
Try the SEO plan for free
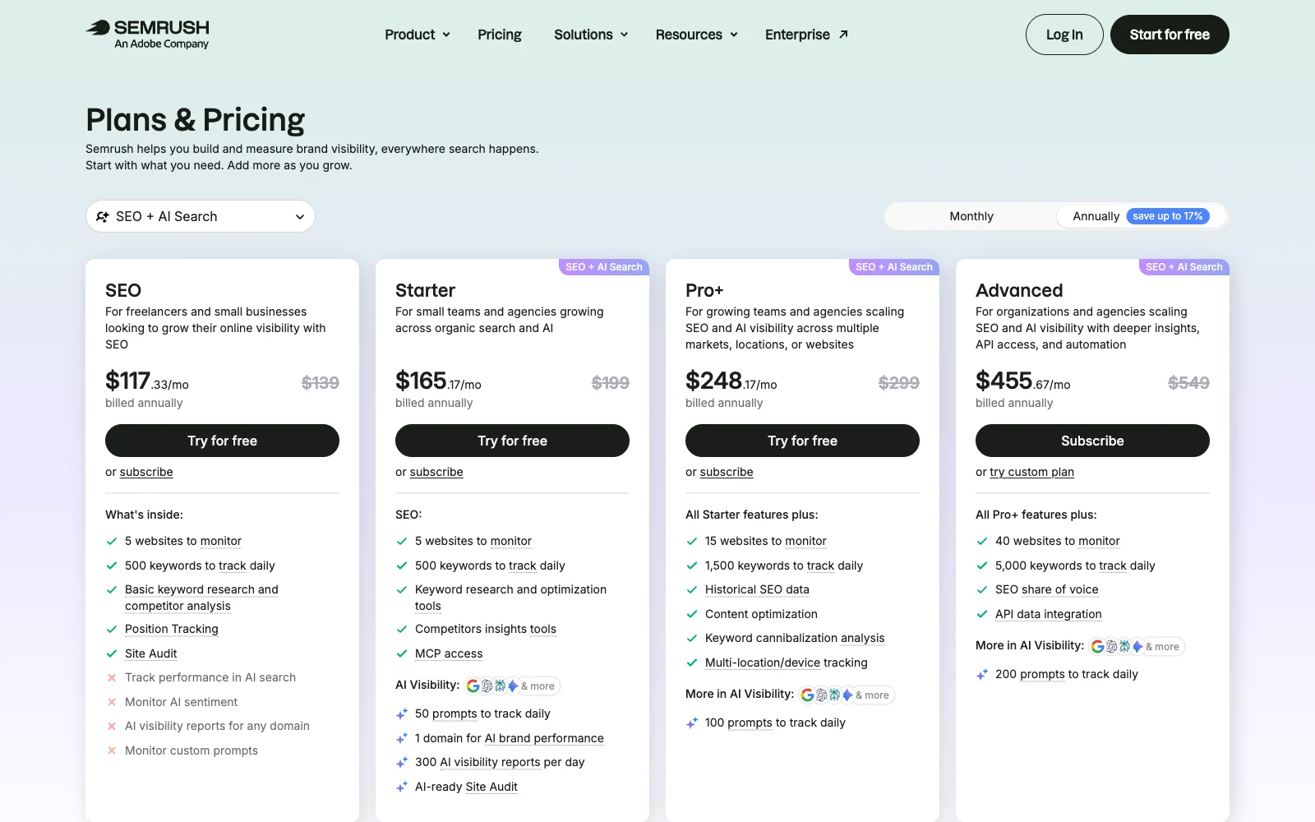(222, 441)
